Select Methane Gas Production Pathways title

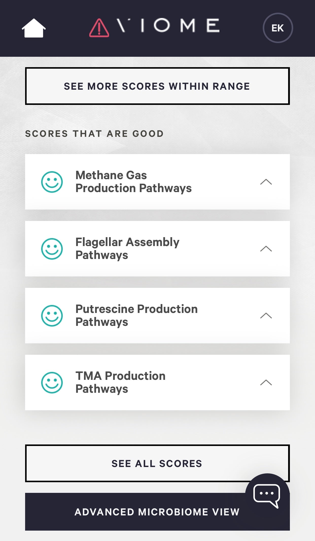[x=133, y=182]
